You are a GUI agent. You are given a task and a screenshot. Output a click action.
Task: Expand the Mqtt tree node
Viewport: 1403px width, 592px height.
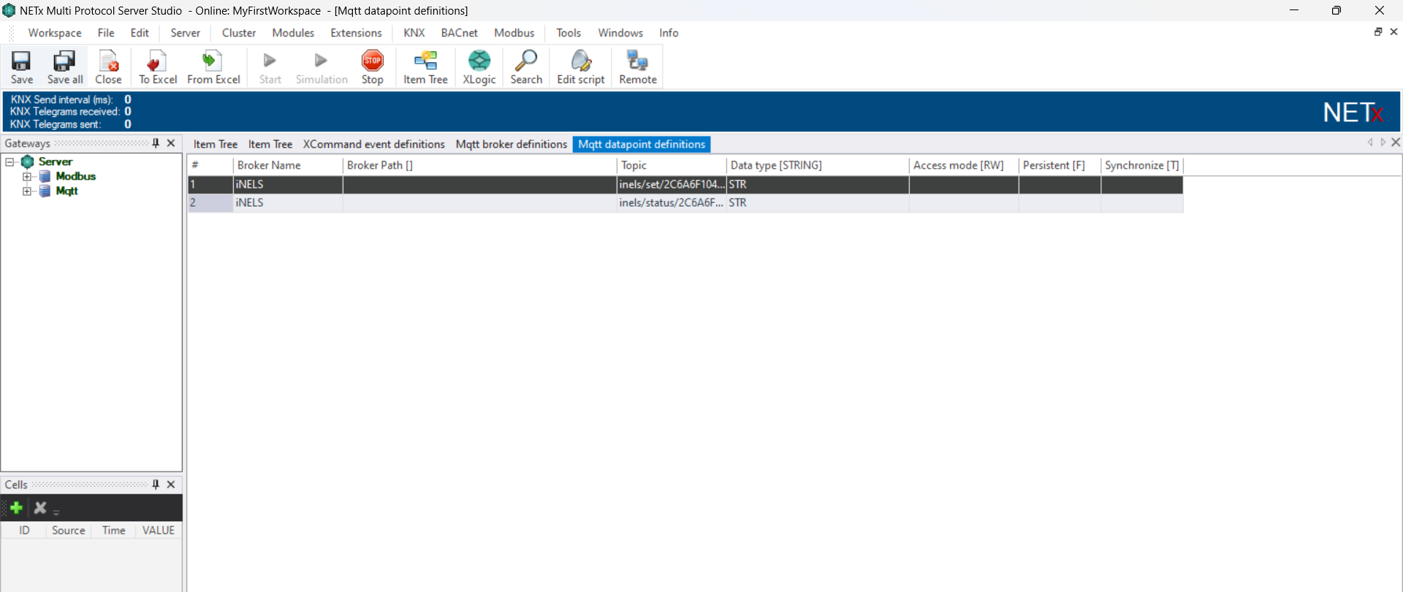[27, 191]
